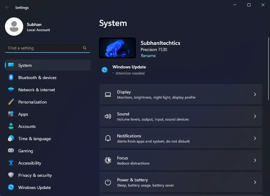Maximize the Settings window

(249, 5)
